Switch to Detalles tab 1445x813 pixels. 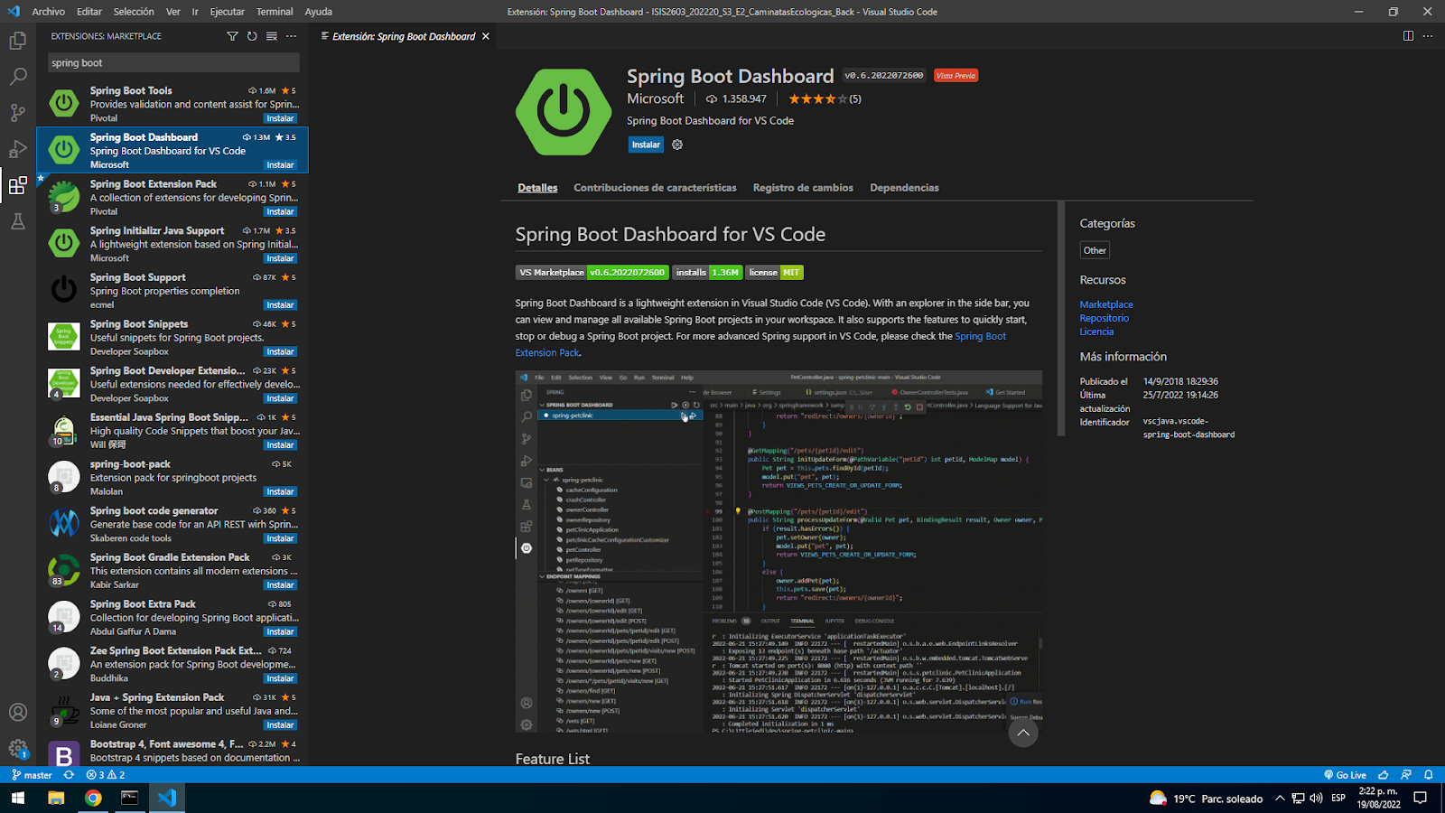pyautogui.click(x=537, y=188)
